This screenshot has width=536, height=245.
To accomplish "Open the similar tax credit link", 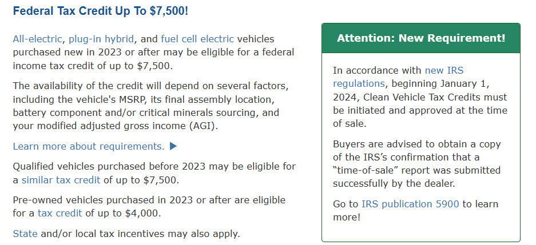I will pyautogui.click(x=61, y=180).
